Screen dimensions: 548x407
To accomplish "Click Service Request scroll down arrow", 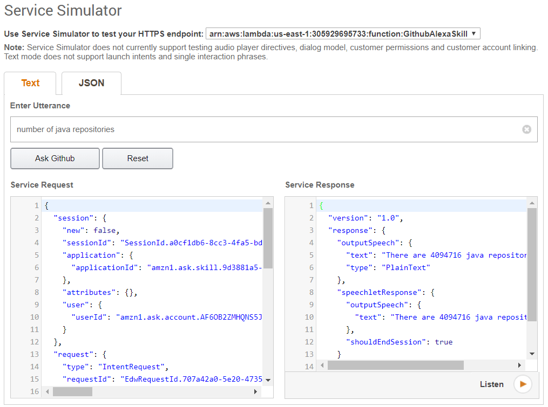I will point(268,380).
